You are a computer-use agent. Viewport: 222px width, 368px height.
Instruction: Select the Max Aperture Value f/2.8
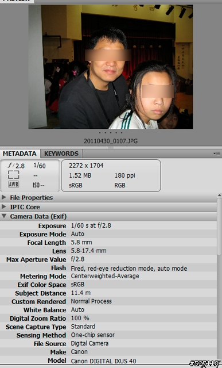(x=77, y=259)
